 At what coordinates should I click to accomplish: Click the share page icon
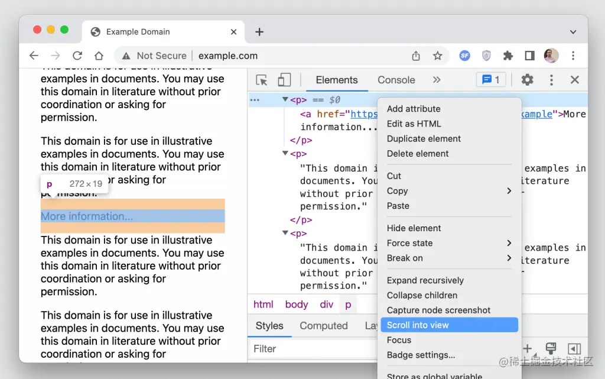[416, 56]
